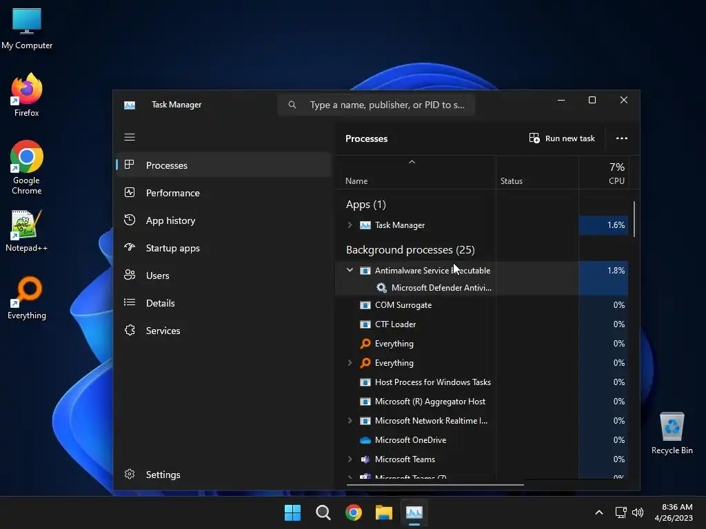Select the Microsoft OneDrive process row

pyautogui.click(x=482, y=440)
